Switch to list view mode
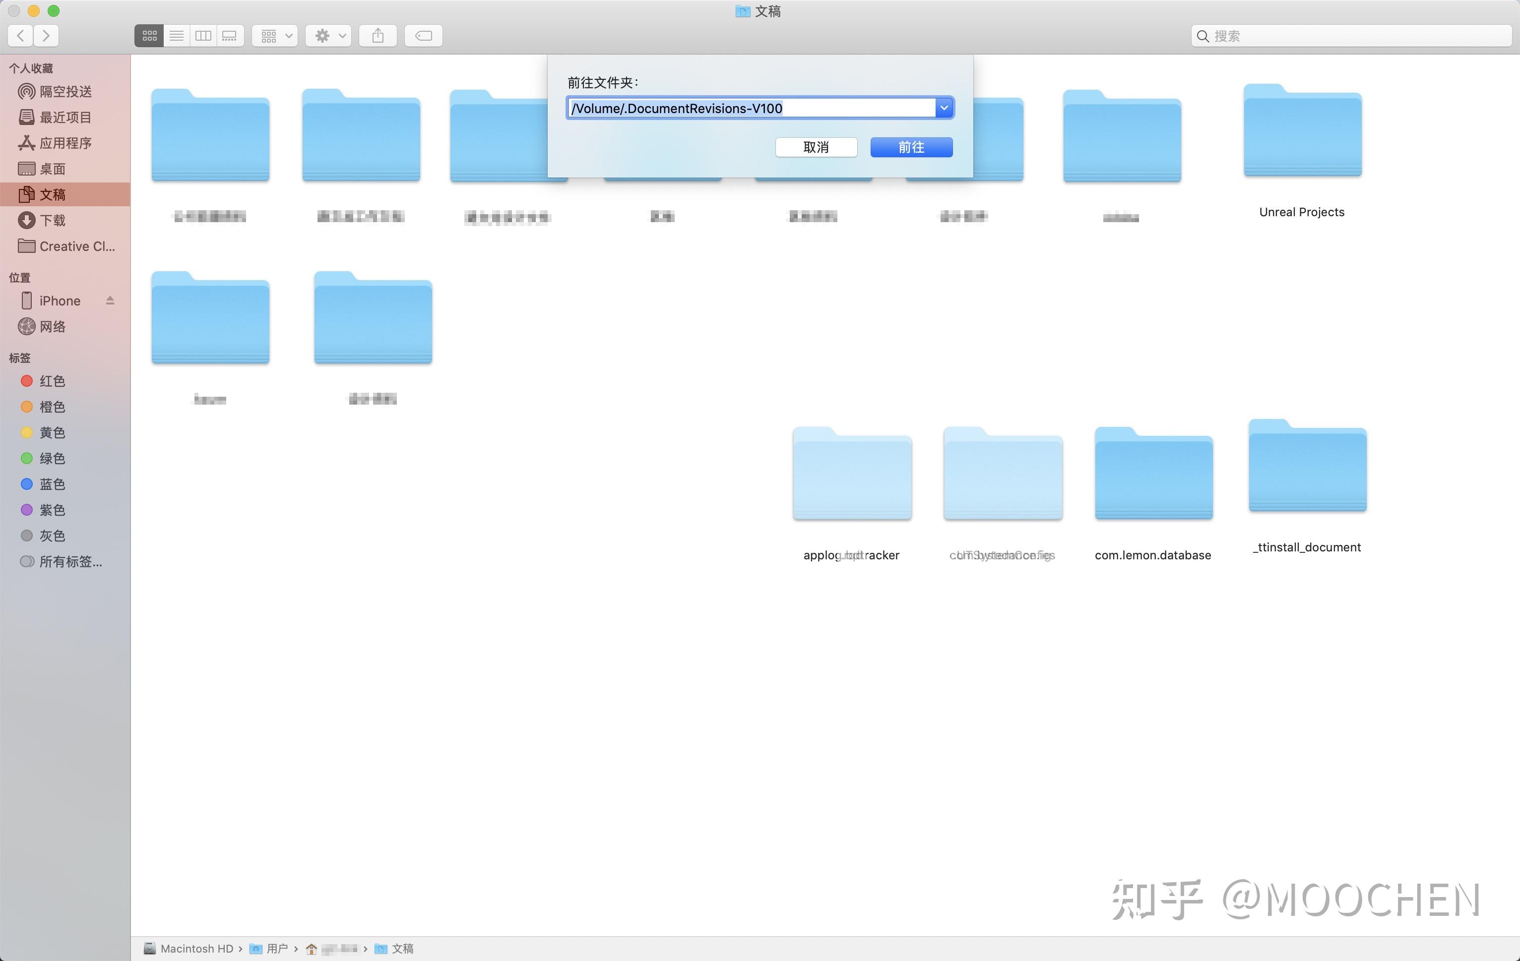This screenshot has width=1520, height=961. 177,36
